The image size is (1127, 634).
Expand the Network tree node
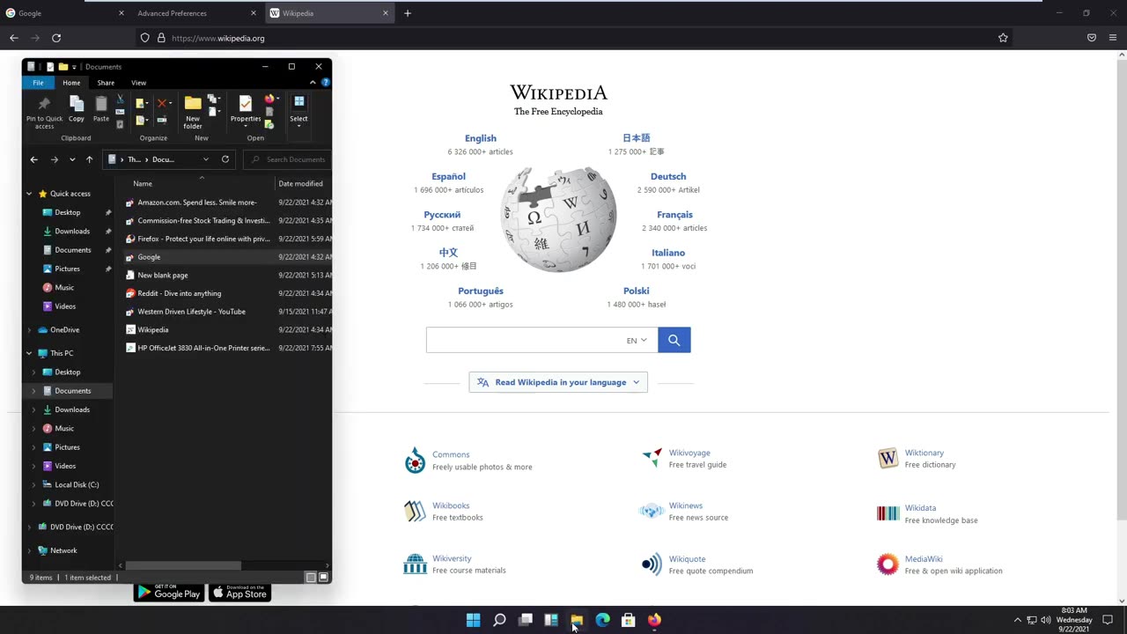(29, 550)
